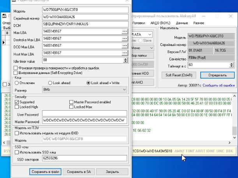Image resolution: width=238 pixels, height=178 pixels.
Task: Open cache Размер 8Mb dropdown
Action: click(85, 90)
